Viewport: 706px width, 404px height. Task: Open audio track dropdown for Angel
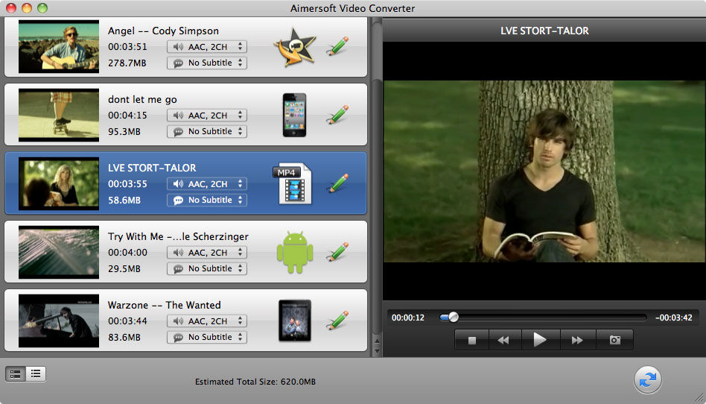[x=207, y=46]
